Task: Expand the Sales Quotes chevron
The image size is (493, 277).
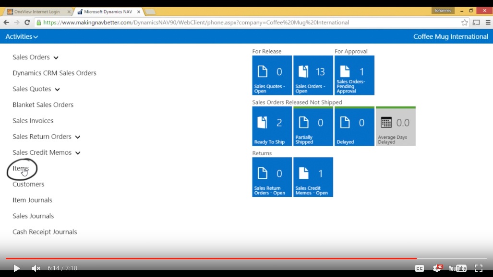Action: (x=57, y=90)
